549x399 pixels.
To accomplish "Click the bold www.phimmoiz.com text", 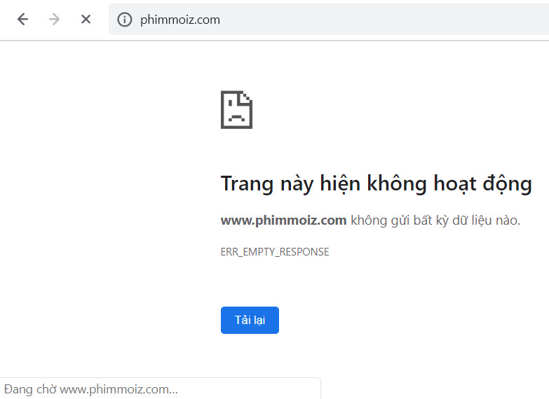I will tap(283, 220).
